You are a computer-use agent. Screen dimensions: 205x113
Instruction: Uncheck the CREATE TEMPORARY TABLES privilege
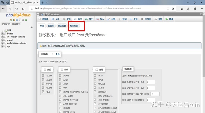pyautogui.click(x=60, y=92)
